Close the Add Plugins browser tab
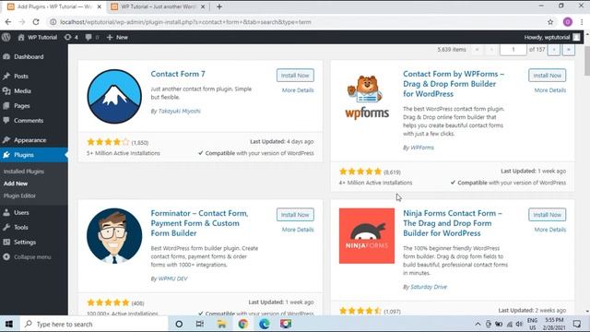 pyautogui.click(x=100, y=6)
